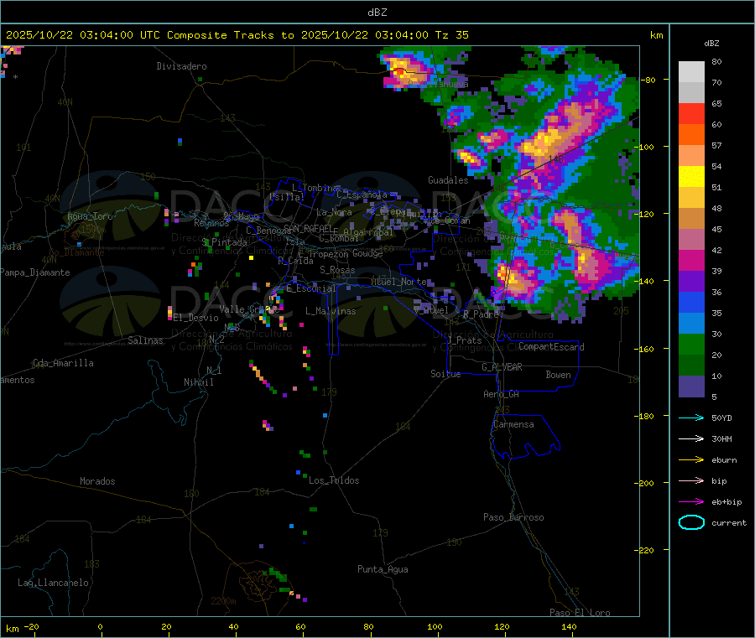Screen dimensions: 755x638
Task: Click the light blue 35 dBZ color swatch
Action: coord(691,324)
